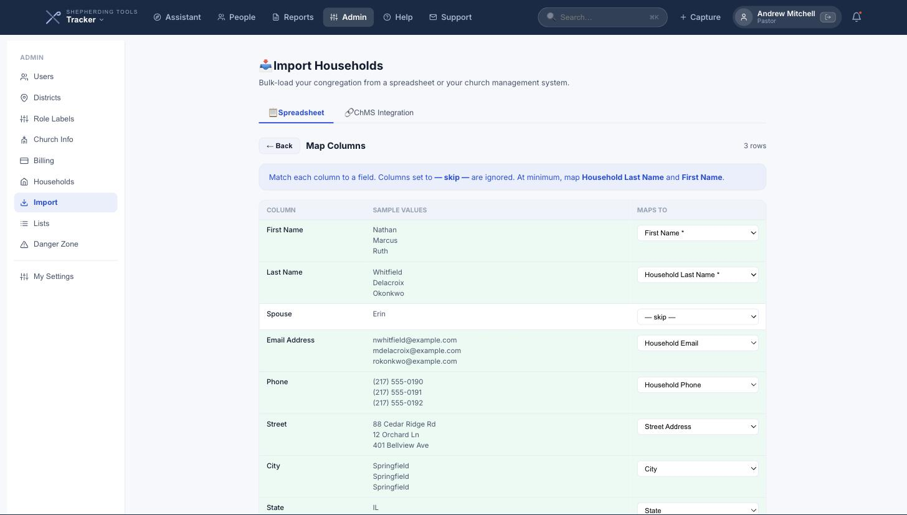Image resolution: width=907 pixels, height=515 pixels.
Task: Click the Lists icon in sidebar
Action: click(24, 224)
